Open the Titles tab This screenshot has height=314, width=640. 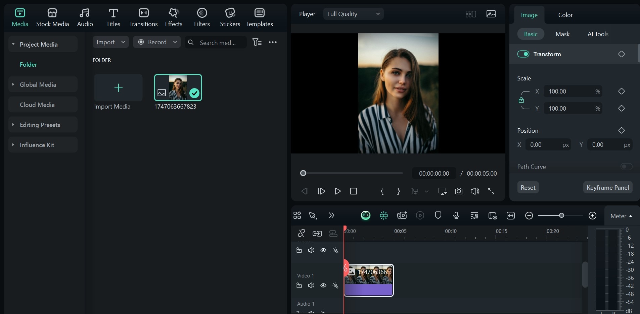(113, 17)
